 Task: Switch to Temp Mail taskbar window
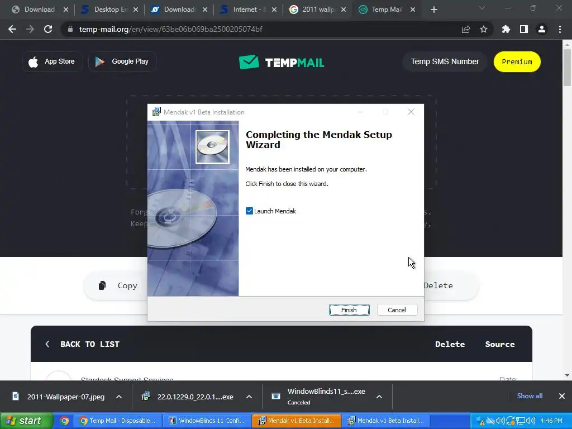pyautogui.click(x=117, y=421)
